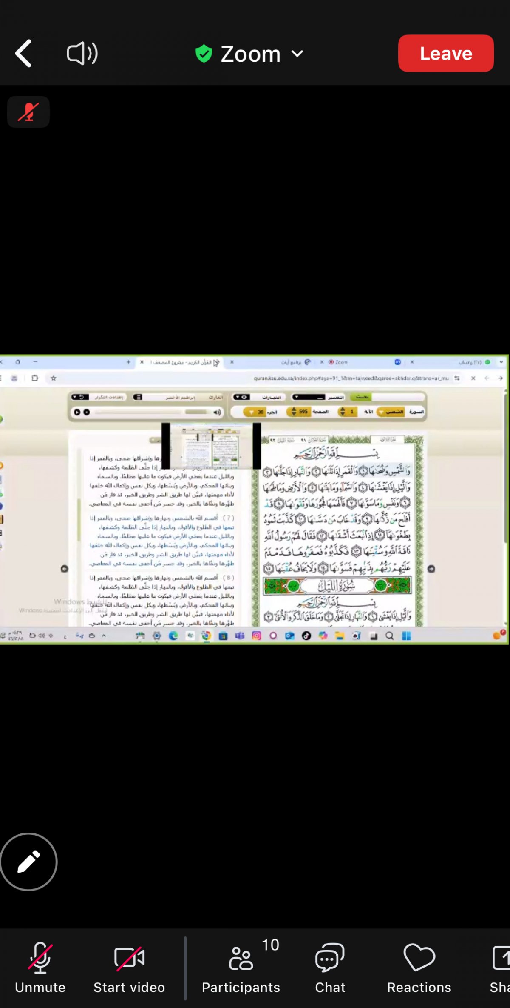The height and width of the screenshot is (1008, 510).
Task: Click the Quran search text field
Action: (x=399, y=397)
